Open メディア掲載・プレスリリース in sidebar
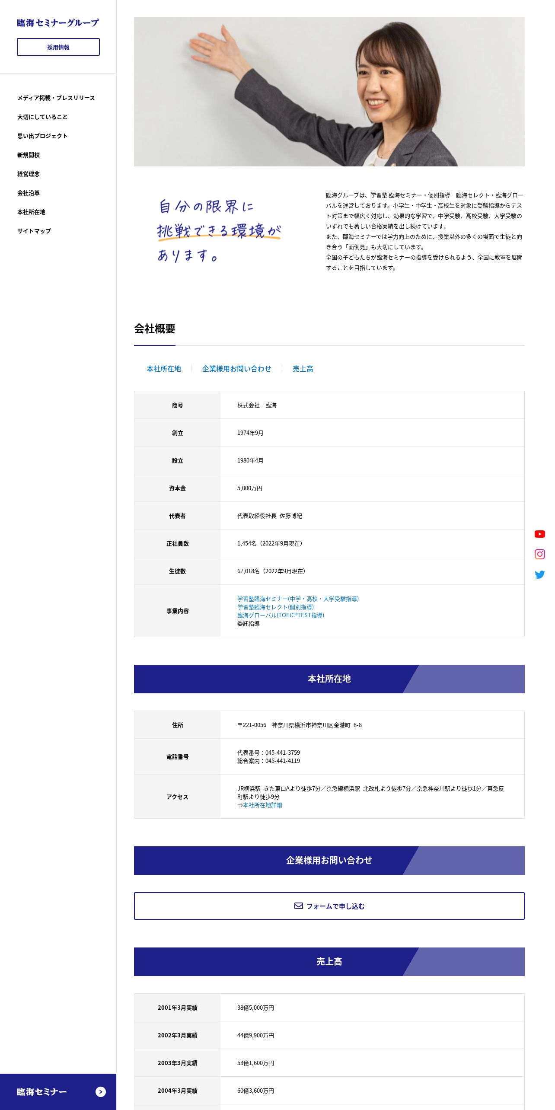This screenshot has height=1110, width=555. pyautogui.click(x=56, y=98)
